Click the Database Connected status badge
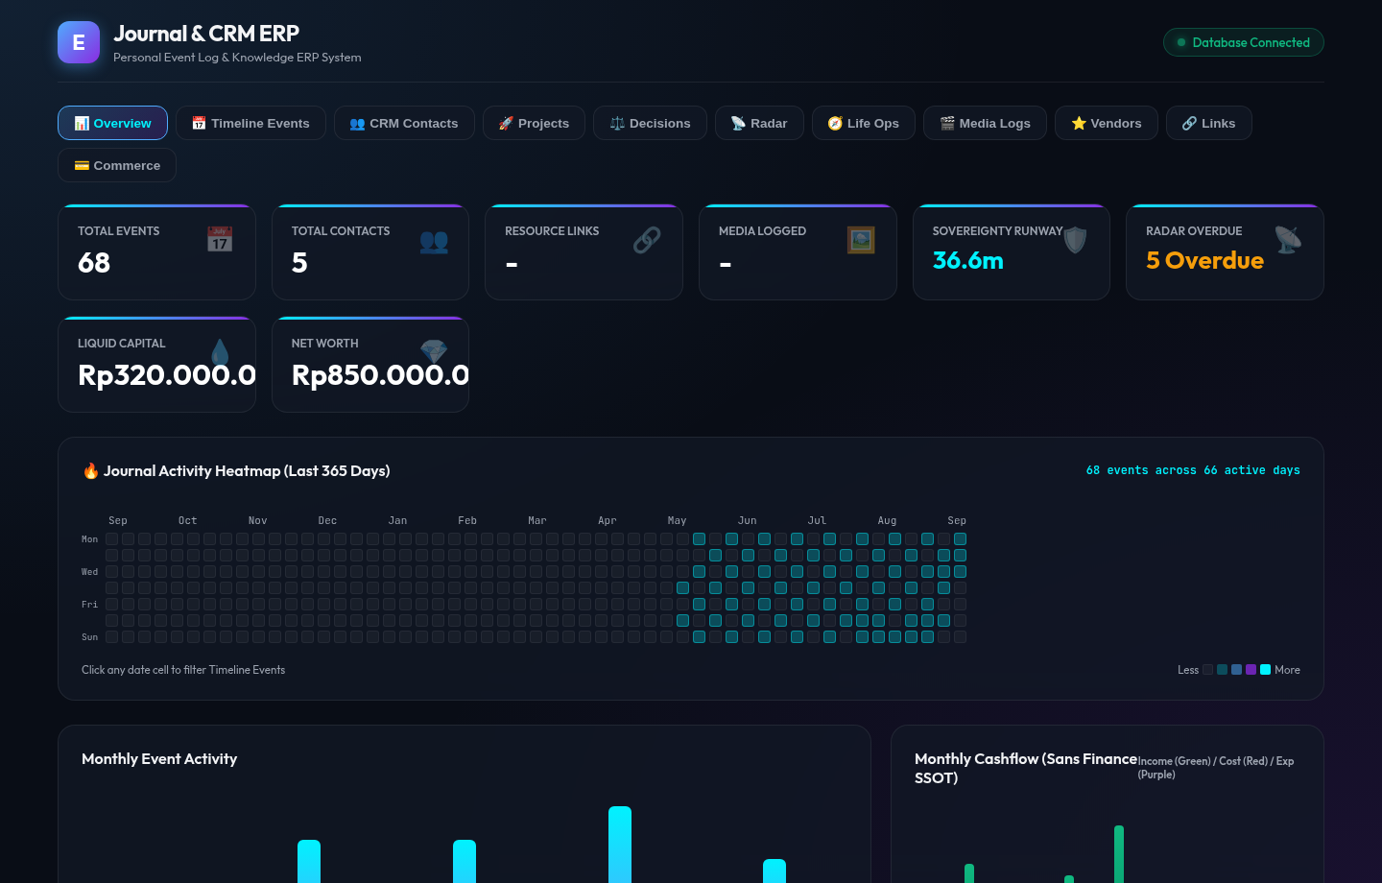1382x883 pixels. pyautogui.click(x=1244, y=42)
